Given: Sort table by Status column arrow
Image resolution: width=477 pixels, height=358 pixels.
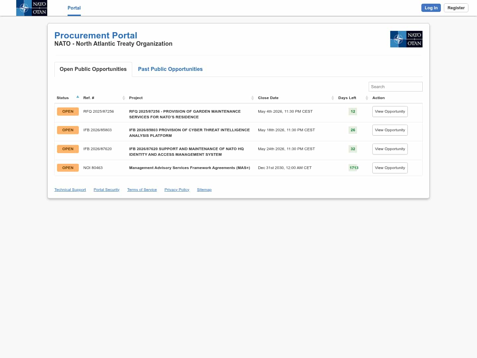Looking at the screenshot, I should [x=78, y=97].
